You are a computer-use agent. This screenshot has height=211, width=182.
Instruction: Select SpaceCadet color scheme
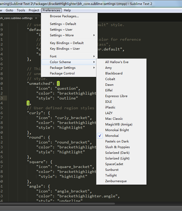pos(122,164)
